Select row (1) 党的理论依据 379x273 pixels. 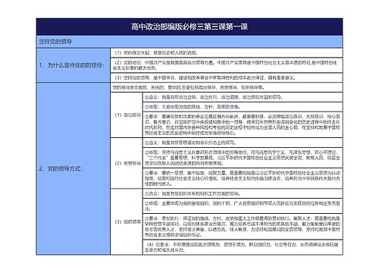tap(227, 53)
